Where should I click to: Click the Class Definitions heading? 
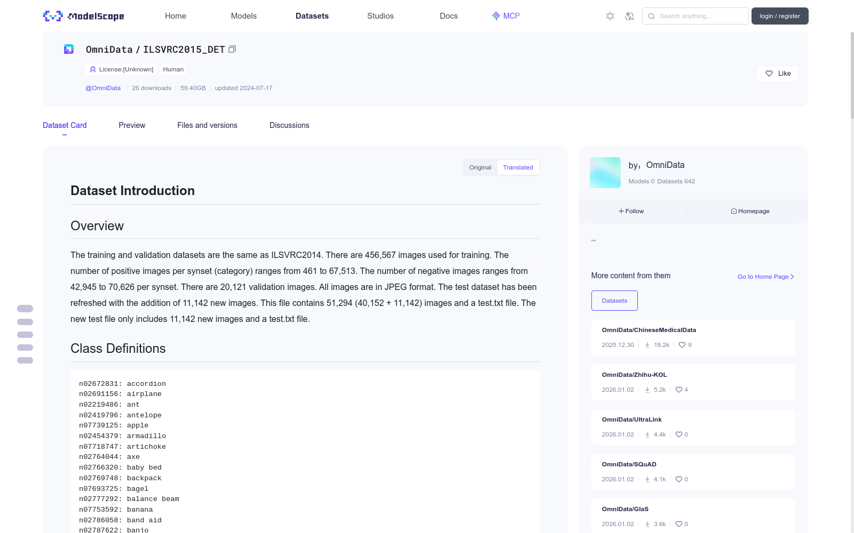tap(118, 349)
